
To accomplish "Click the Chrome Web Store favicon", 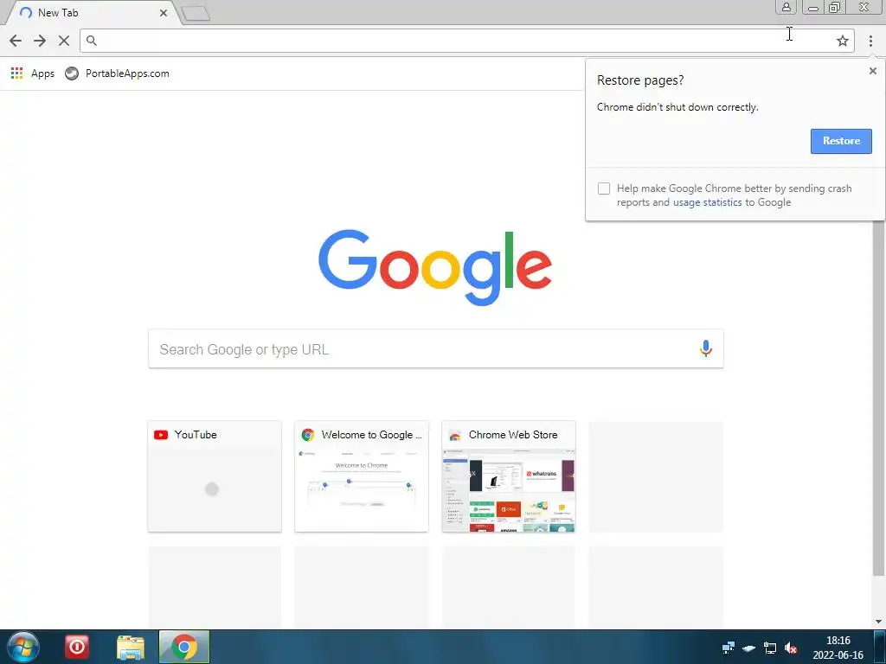I will point(455,435).
